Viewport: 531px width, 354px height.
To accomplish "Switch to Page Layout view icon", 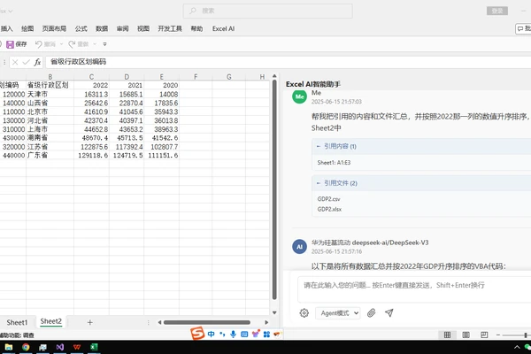I will (466, 335).
